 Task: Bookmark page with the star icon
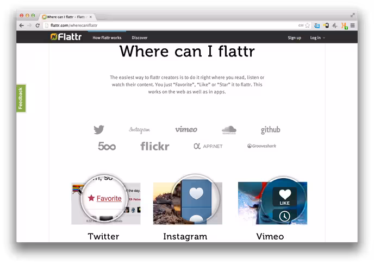coord(308,26)
